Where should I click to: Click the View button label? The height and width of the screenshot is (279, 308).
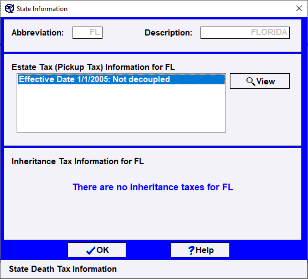pos(265,82)
